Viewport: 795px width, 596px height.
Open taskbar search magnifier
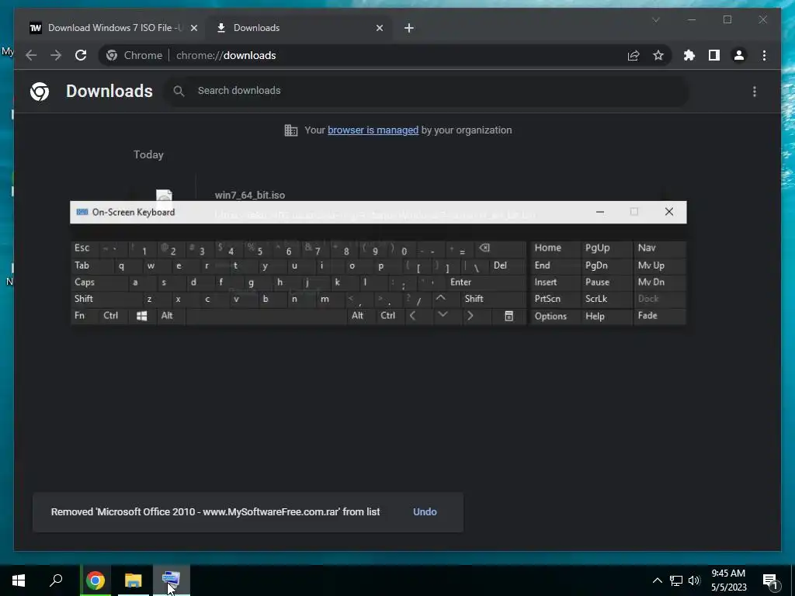56,580
